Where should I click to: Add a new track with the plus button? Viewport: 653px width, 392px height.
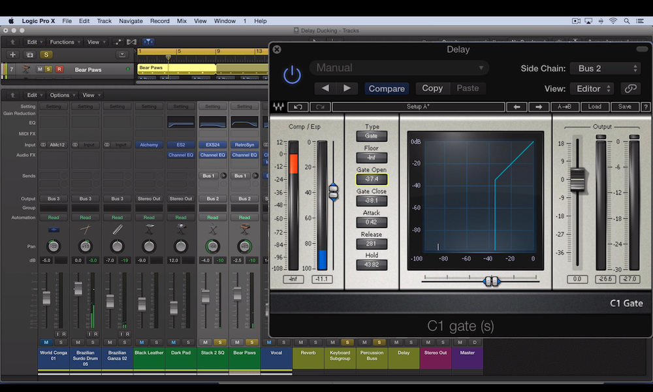tap(12, 55)
